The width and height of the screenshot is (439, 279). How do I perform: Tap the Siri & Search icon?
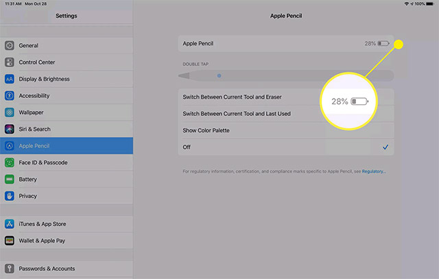(x=10, y=129)
